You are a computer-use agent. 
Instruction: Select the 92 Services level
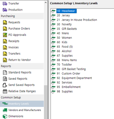tap(64, 82)
